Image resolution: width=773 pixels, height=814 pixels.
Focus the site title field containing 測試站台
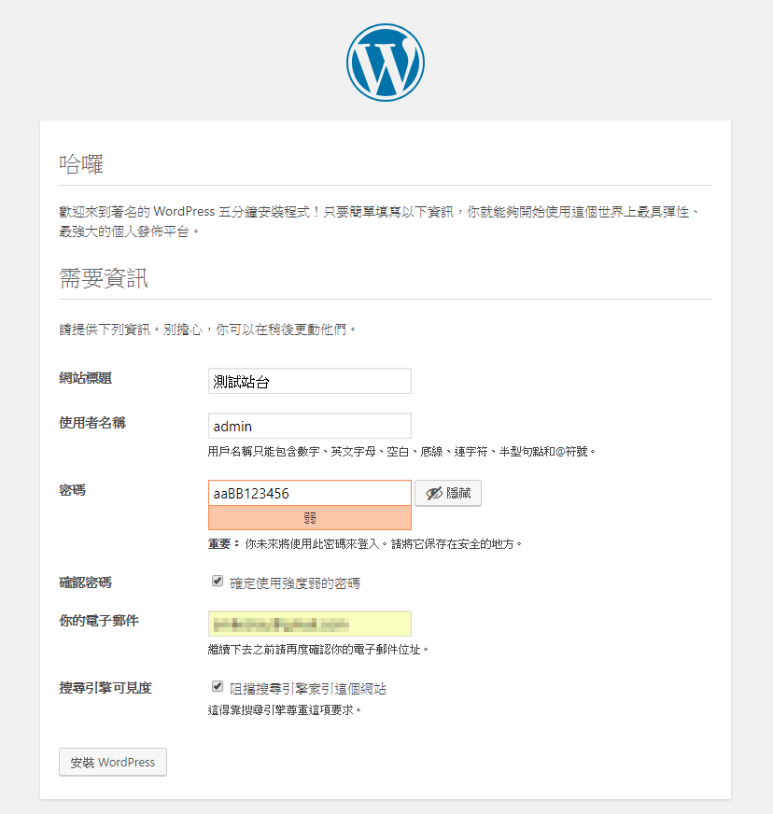[x=309, y=381]
